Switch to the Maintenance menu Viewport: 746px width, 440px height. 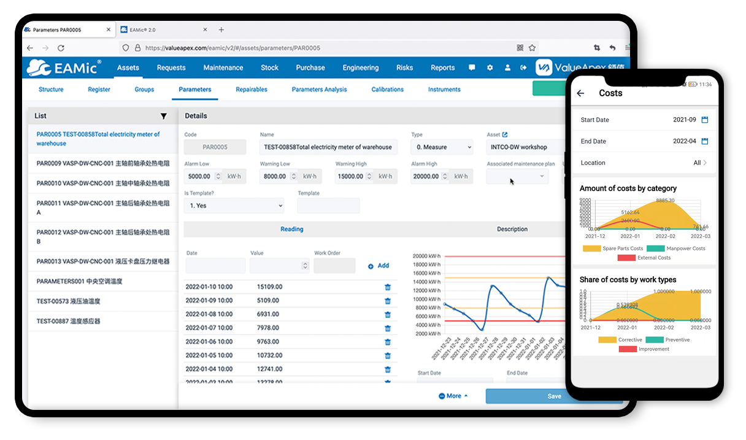[x=223, y=68]
